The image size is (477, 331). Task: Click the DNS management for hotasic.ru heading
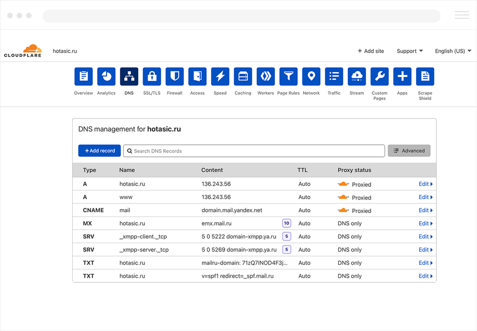[130, 129]
